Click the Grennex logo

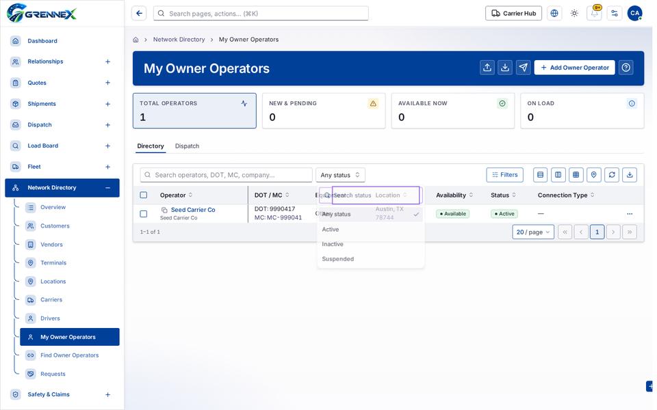coord(42,14)
